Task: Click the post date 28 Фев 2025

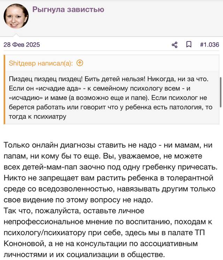Action: coord(22,45)
